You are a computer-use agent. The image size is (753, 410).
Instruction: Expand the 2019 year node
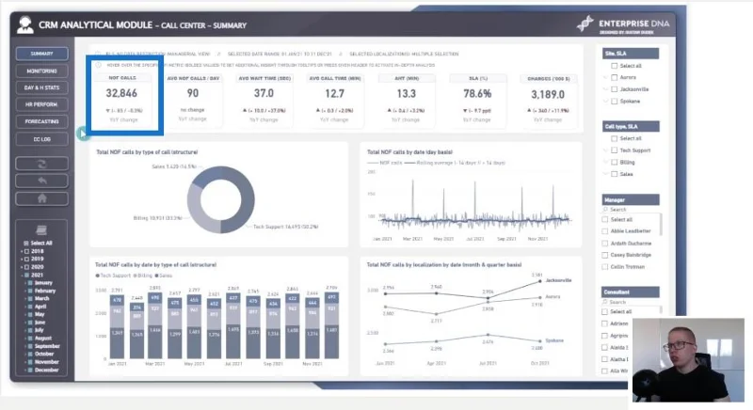[x=22, y=259]
